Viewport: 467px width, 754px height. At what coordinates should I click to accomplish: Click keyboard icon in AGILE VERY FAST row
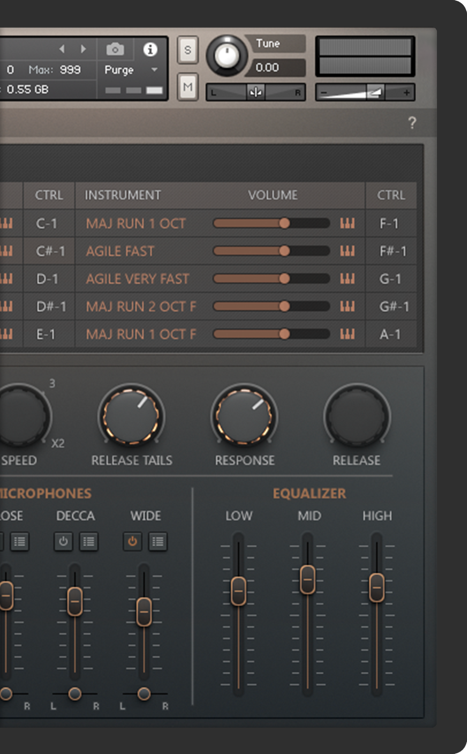(x=347, y=279)
